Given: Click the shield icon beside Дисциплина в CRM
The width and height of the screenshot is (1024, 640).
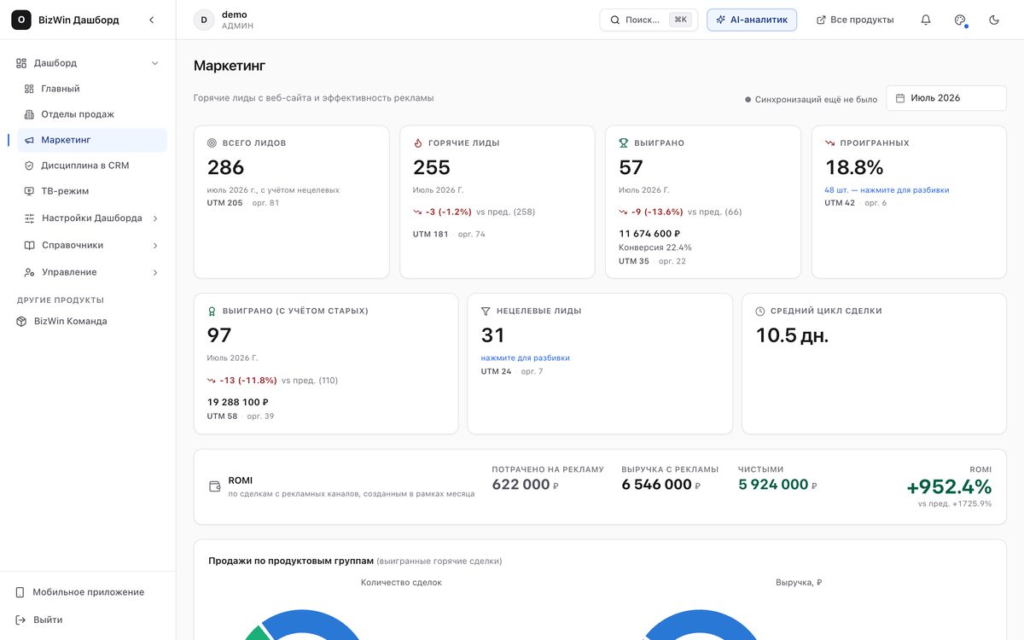Looking at the screenshot, I should point(29,166).
